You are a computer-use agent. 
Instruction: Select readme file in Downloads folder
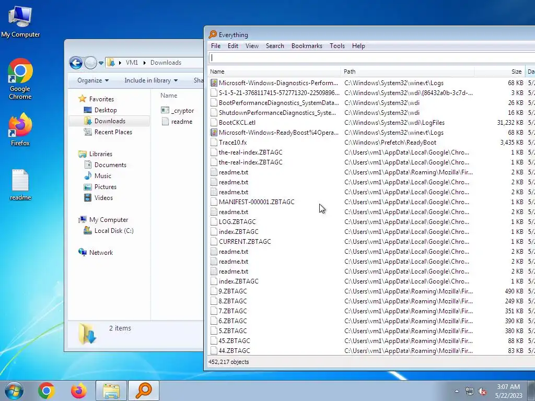point(177,121)
